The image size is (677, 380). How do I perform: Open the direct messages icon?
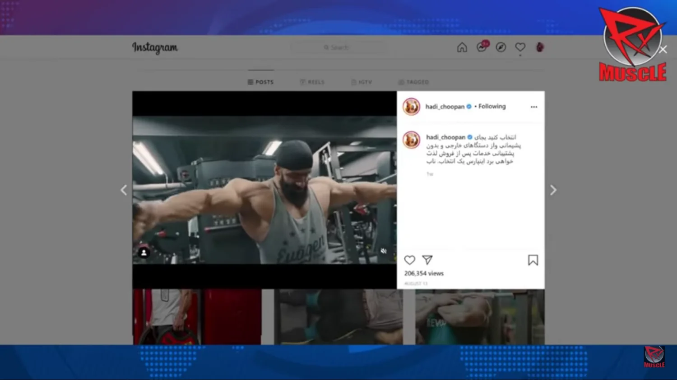pos(482,47)
